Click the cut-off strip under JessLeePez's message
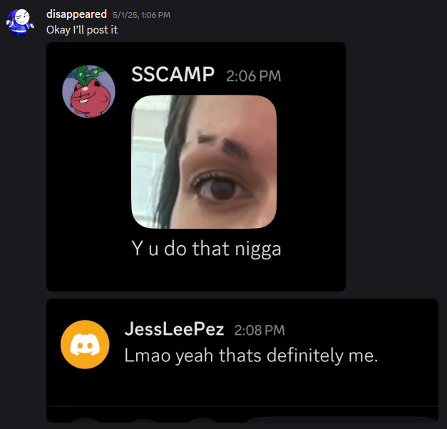This screenshot has width=447, height=429. point(242,414)
